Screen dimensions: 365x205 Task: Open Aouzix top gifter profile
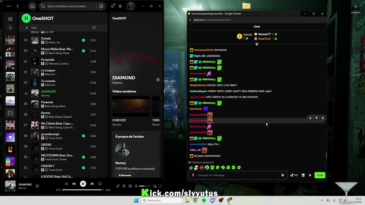(x=248, y=34)
